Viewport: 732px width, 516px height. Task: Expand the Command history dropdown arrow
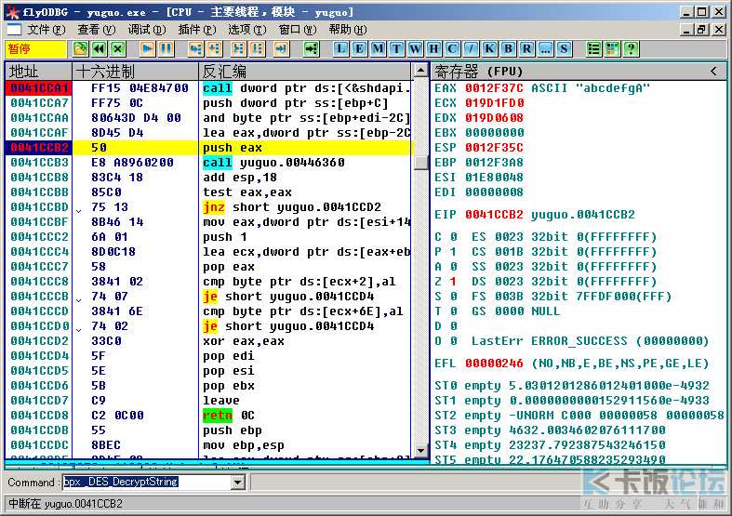[238, 482]
